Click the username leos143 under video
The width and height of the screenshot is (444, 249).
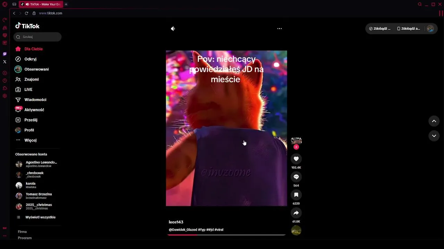[x=176, y=222]
